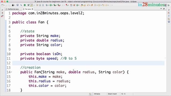
Task: Open the New wizard dropdown arrow
Action: pyautogui.click(x=4, y=5)
